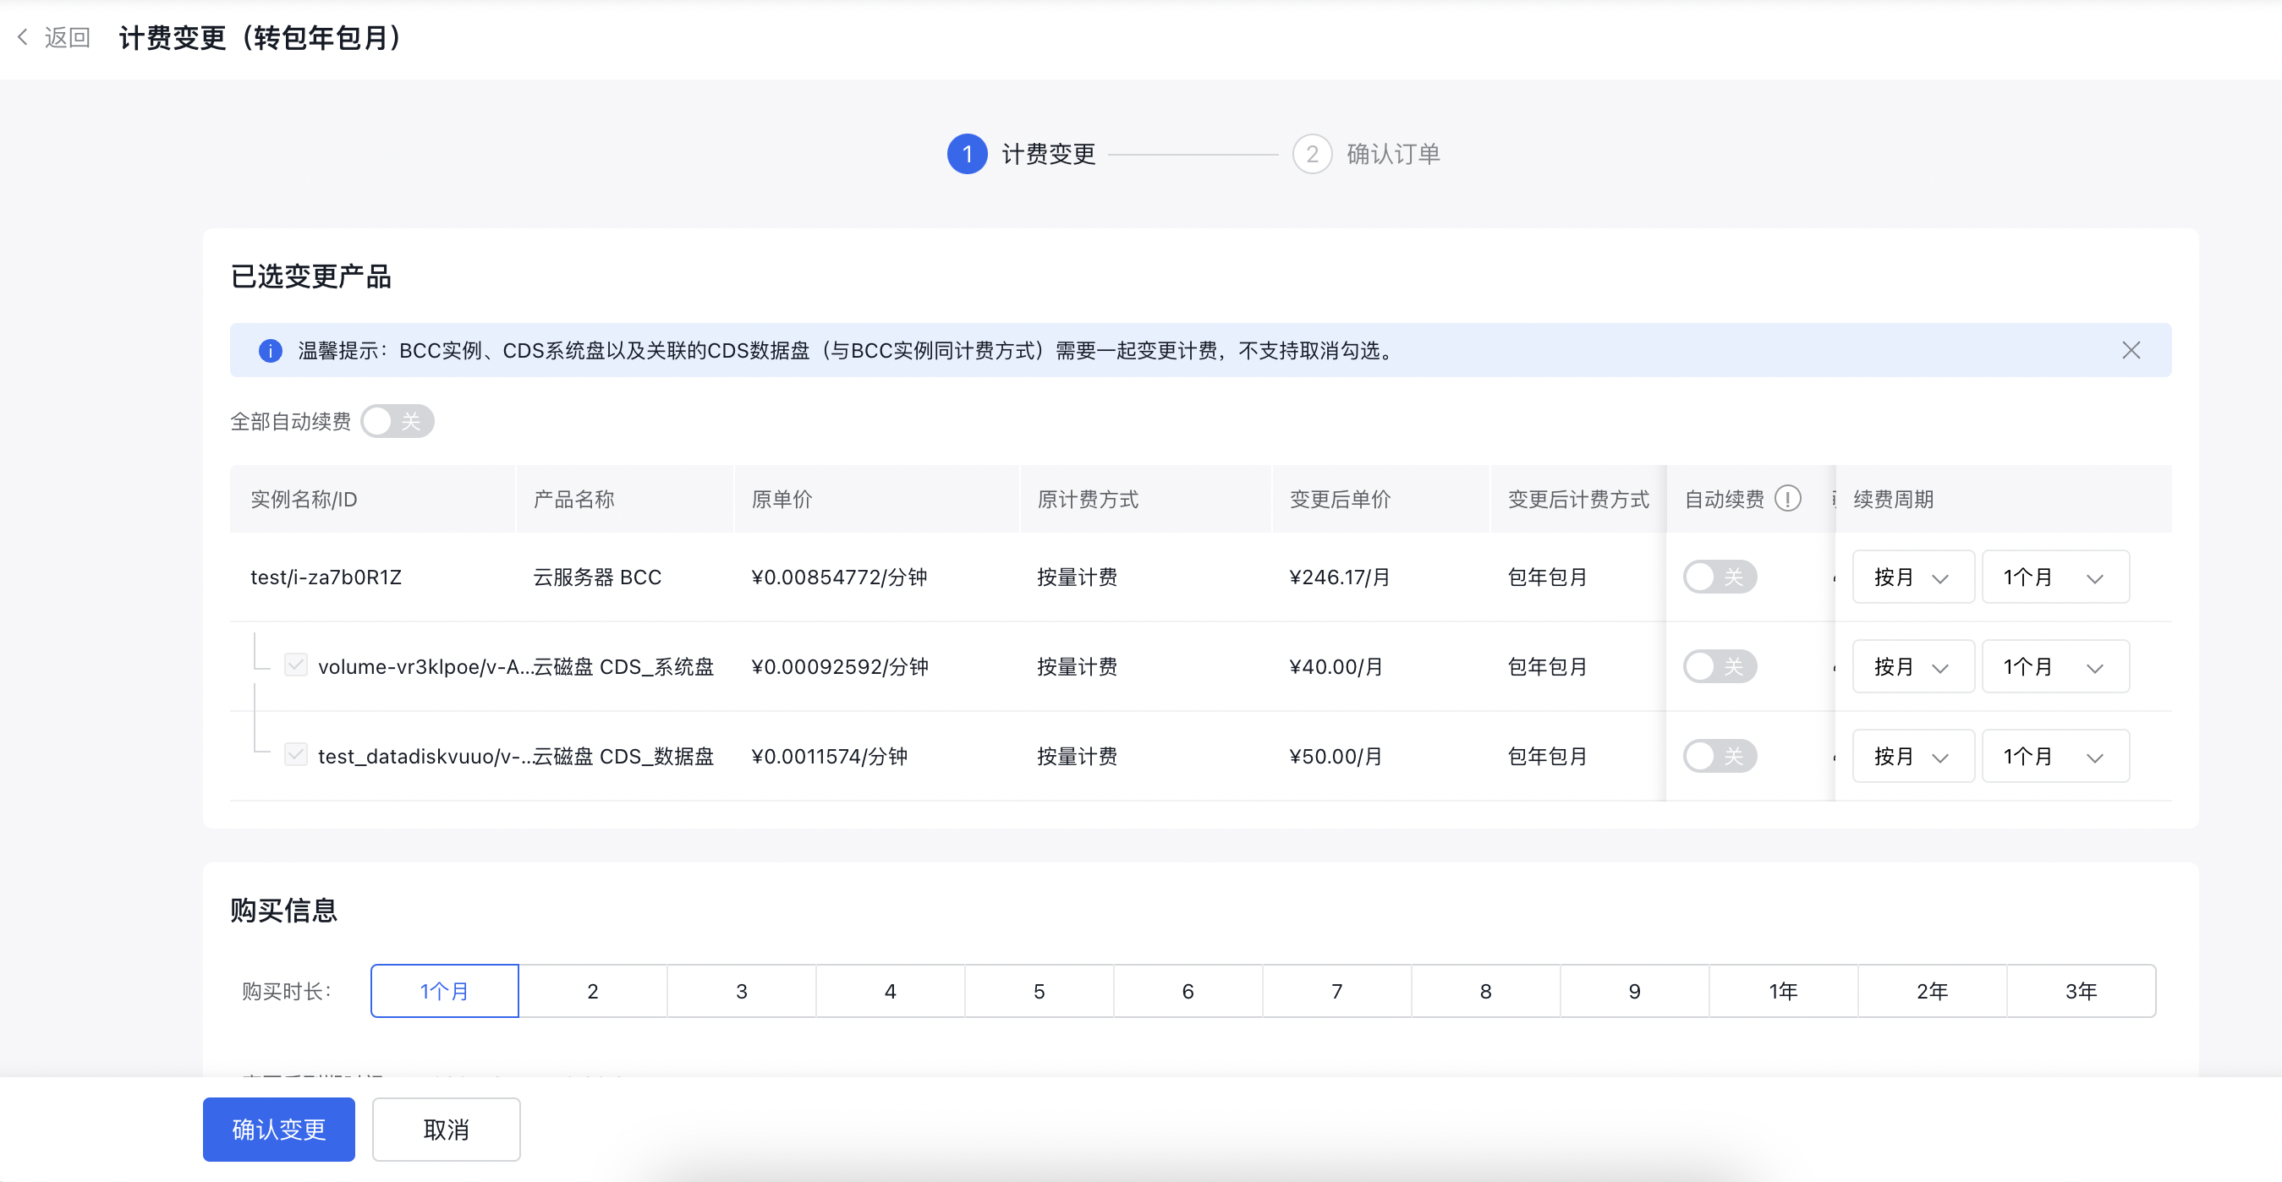Select 1个月 purchase duration
The image size is (2282, 1182).
coord(445,991)
